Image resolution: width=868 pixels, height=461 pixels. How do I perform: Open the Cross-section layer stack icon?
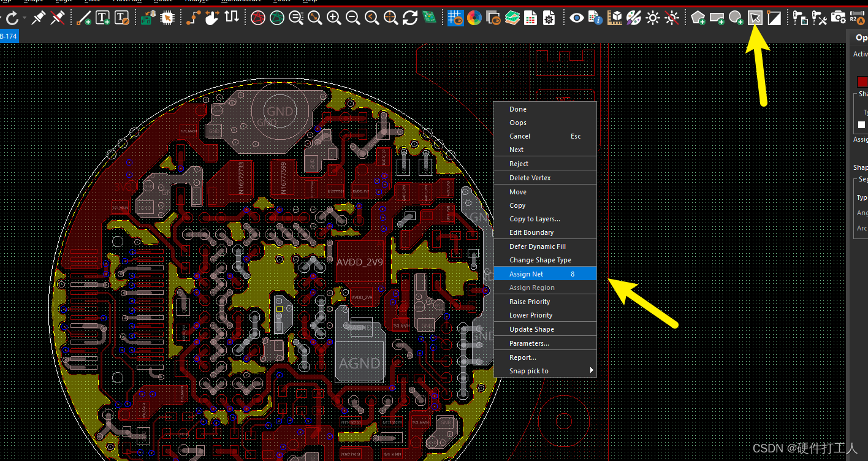[512, 18]
